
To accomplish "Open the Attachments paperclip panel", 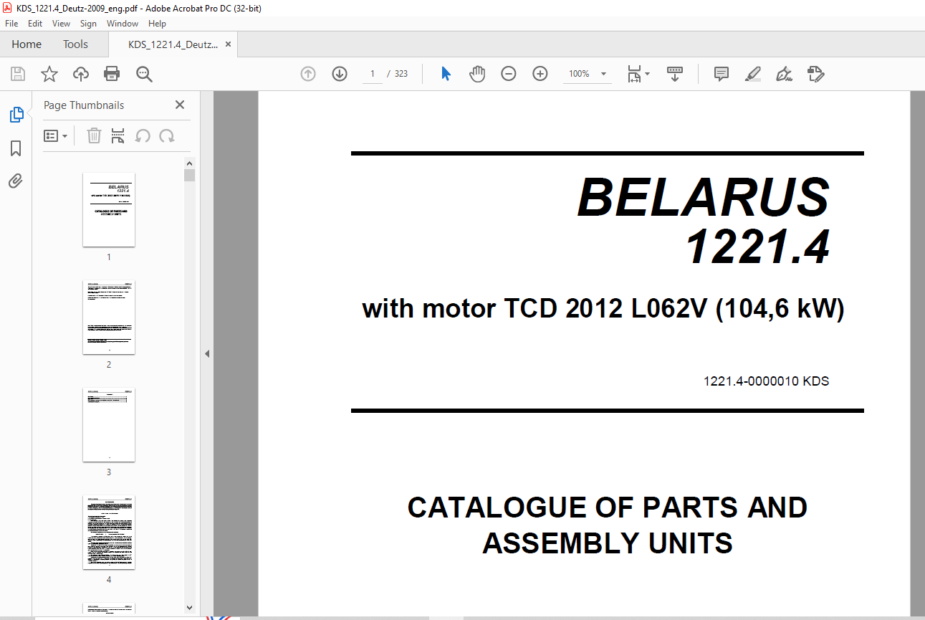I will 16,181.
